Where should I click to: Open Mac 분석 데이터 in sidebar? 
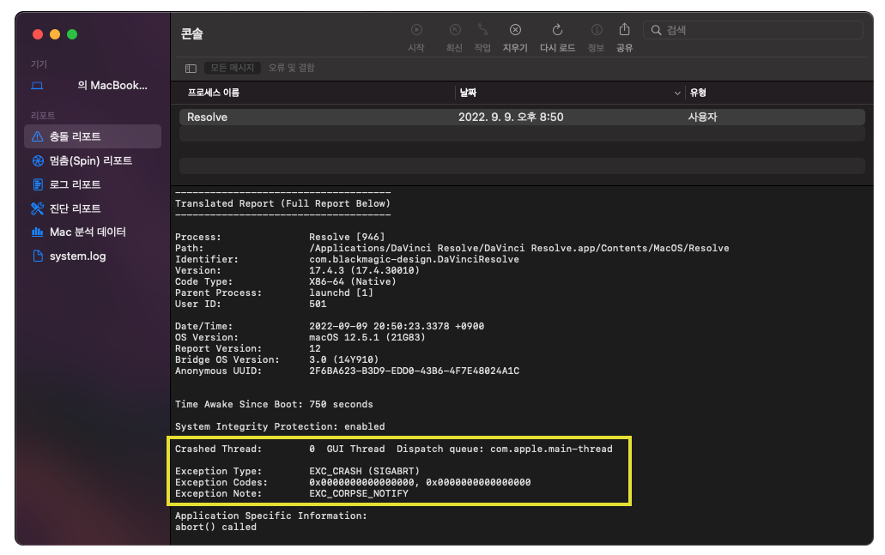(93, 232)
